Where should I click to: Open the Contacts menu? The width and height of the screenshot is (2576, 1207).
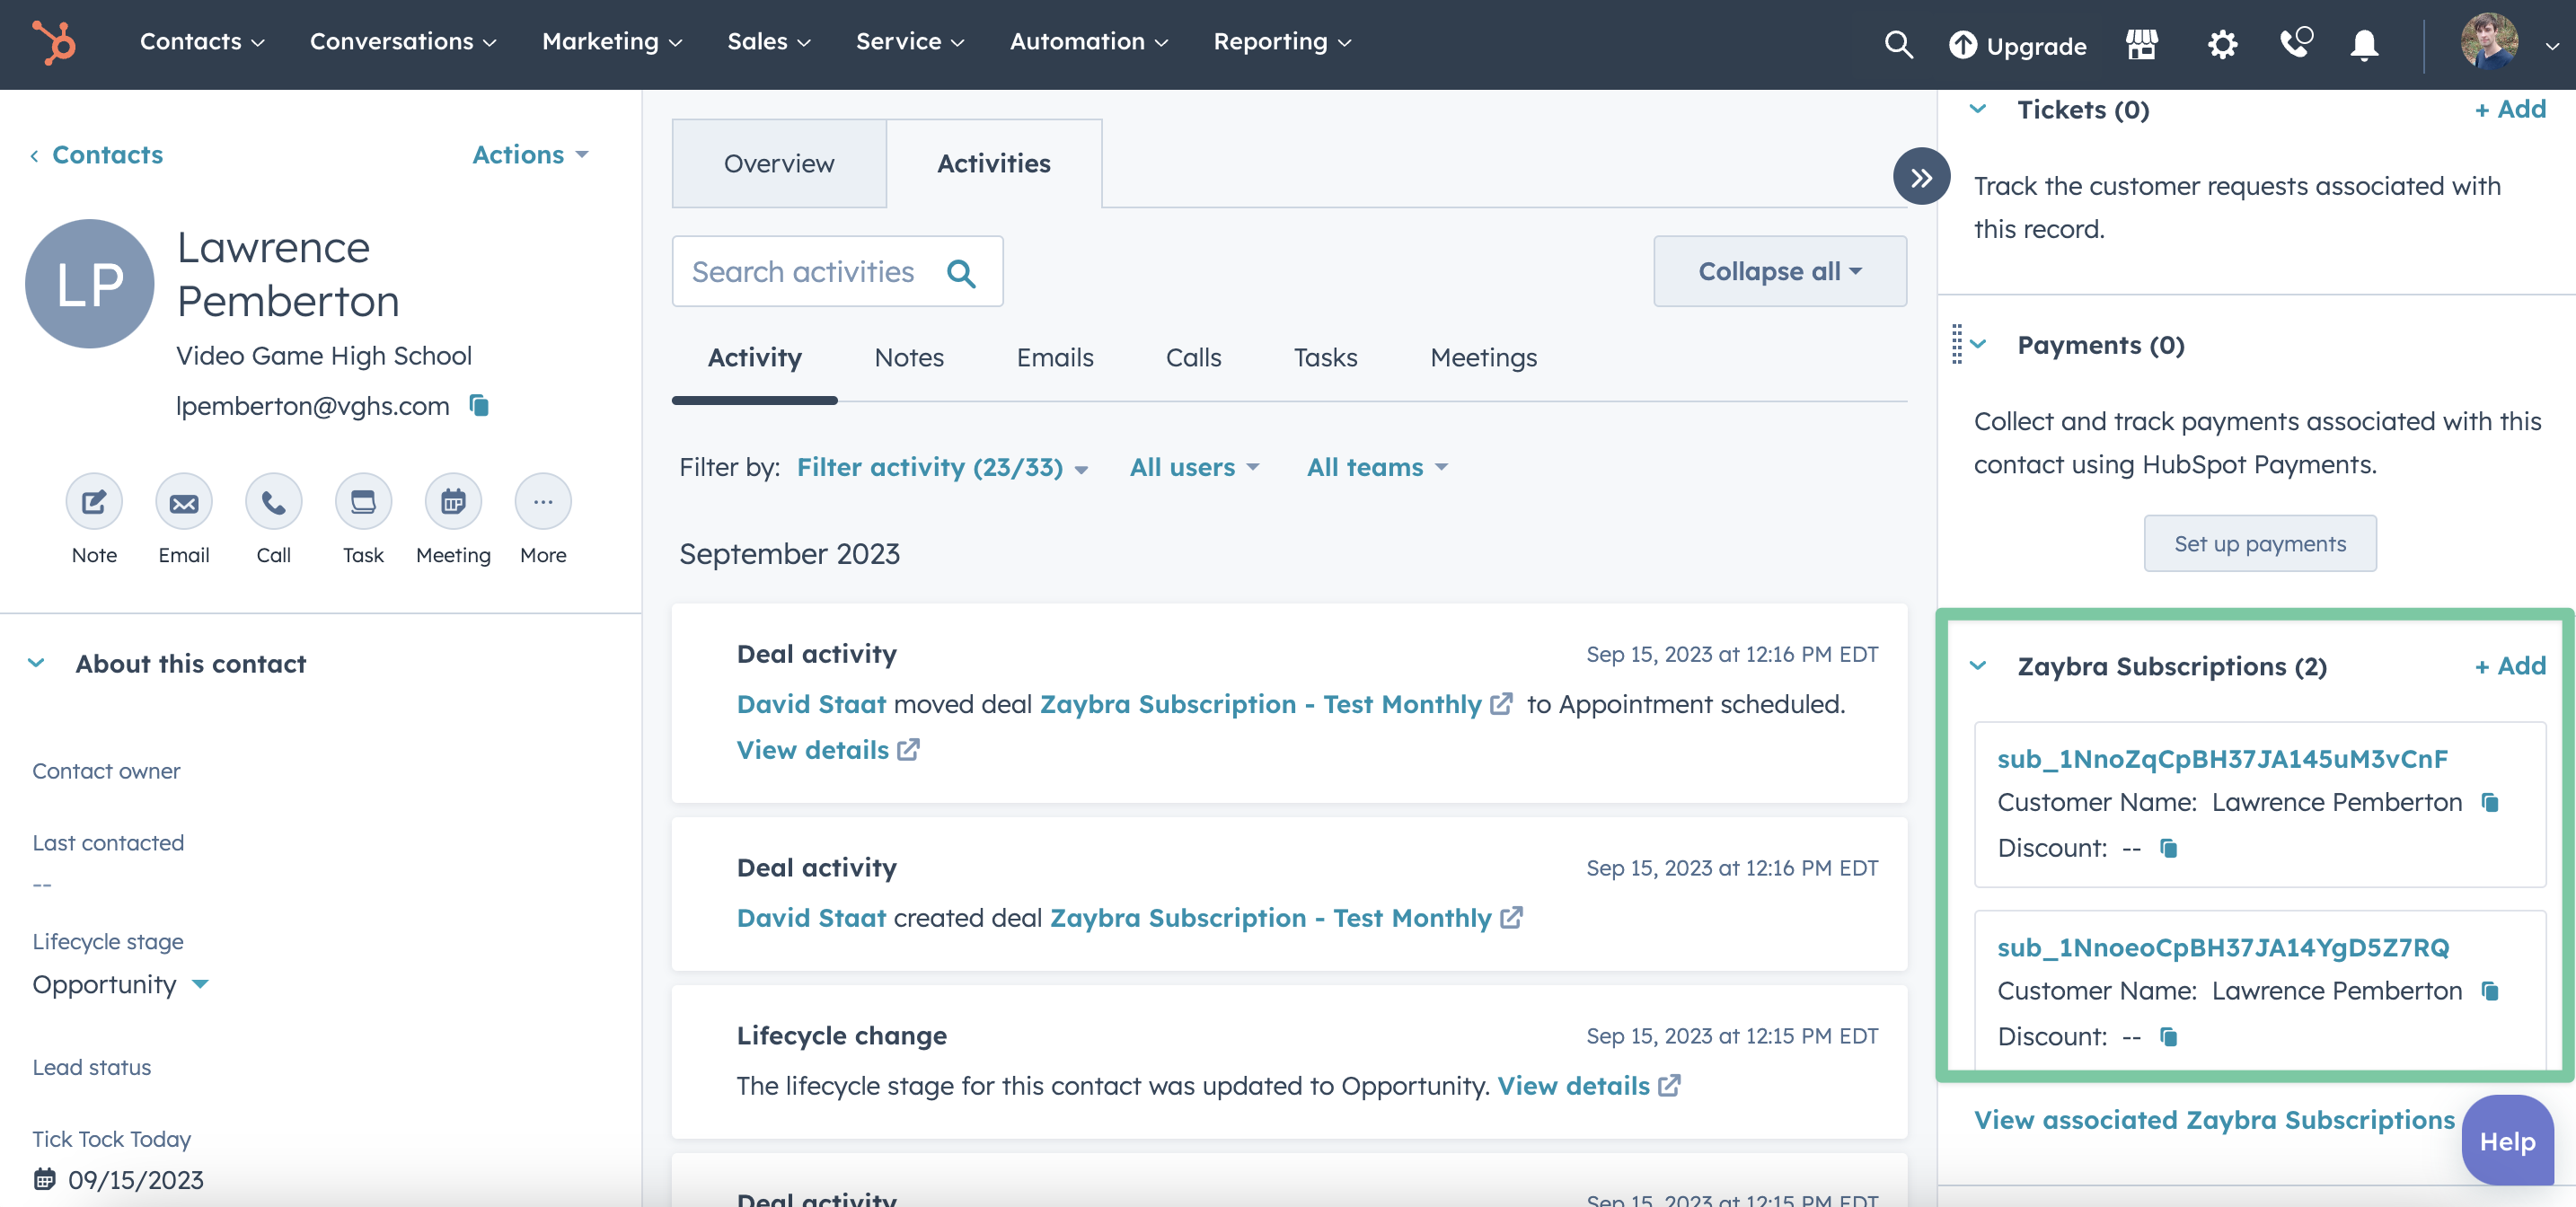[202, 42]
